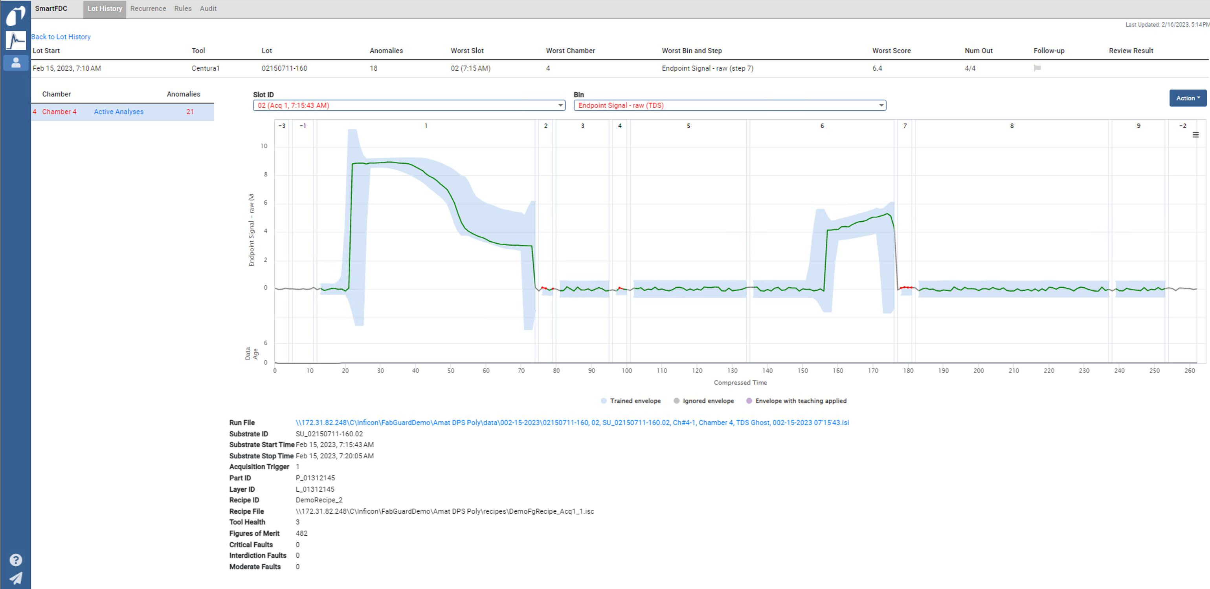
Task: Toggle Ignored envelope legend item
Action: (704, 401)
